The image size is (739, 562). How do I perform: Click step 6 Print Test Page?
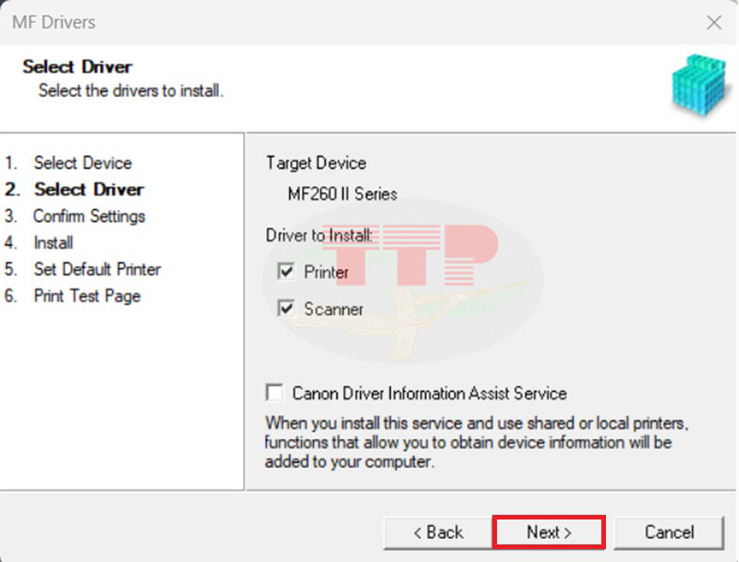click(87, 297)
